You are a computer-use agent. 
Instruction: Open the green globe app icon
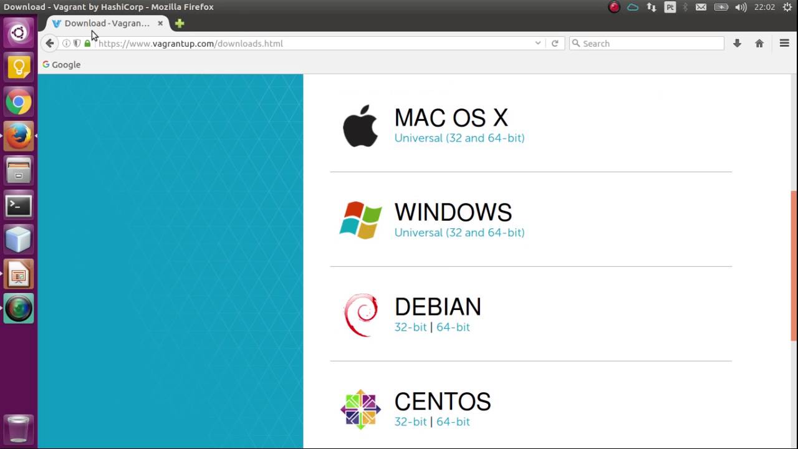pos(18,308)
